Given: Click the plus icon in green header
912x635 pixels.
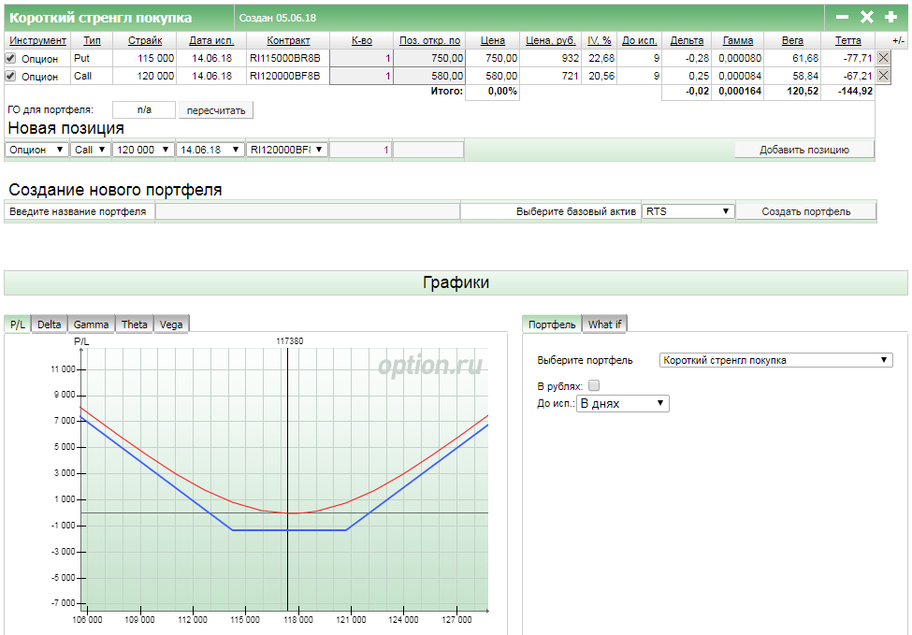Looking at the screenshot, I should 890,18.
